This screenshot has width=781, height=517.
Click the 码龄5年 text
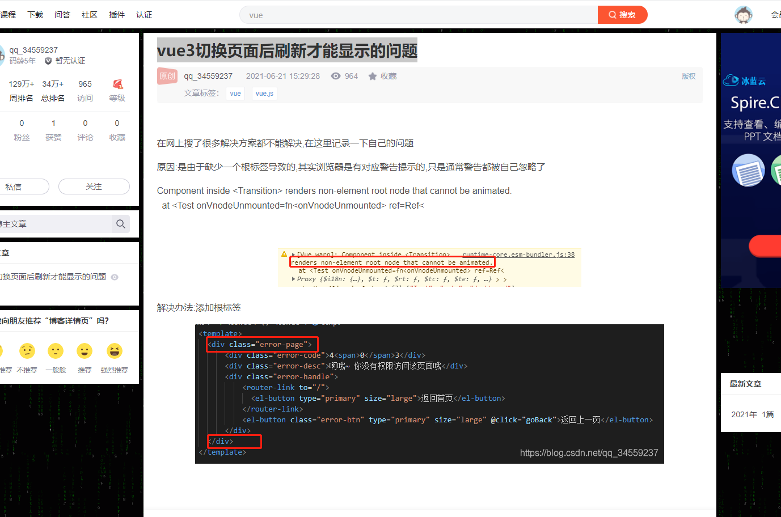(22, 61)
